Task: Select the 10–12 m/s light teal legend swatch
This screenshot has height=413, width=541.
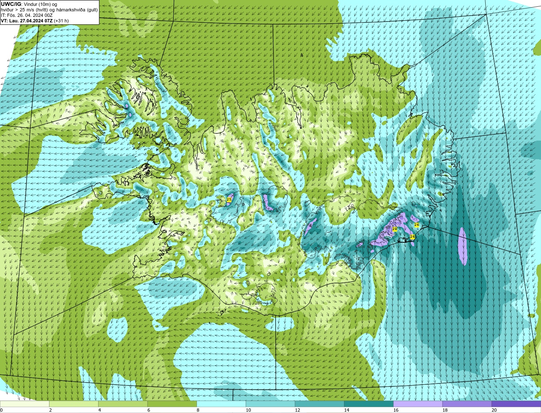Action: (x=270, y=404)
